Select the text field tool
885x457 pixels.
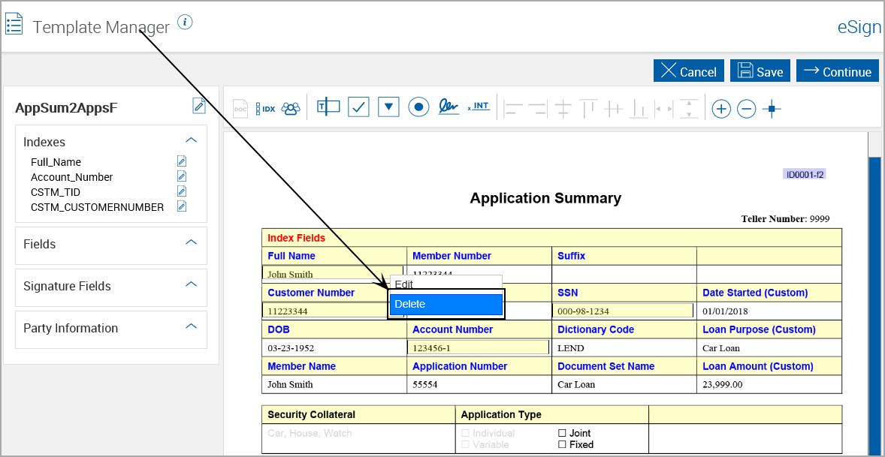coord(328,106)
